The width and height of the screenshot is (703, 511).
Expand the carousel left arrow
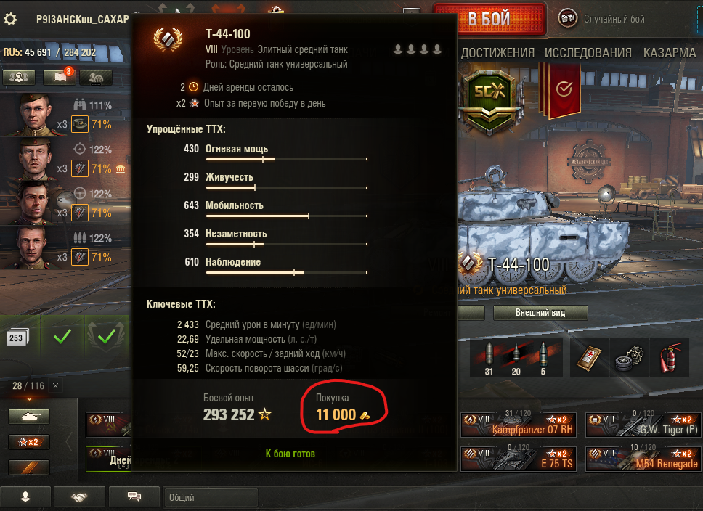(68, 442)
